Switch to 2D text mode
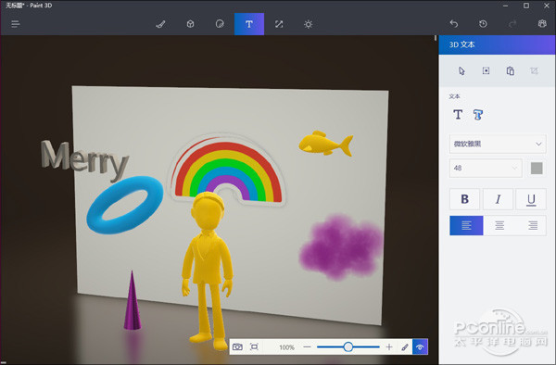Viewport: 556px width, 365px height. [x=458, y=115]
